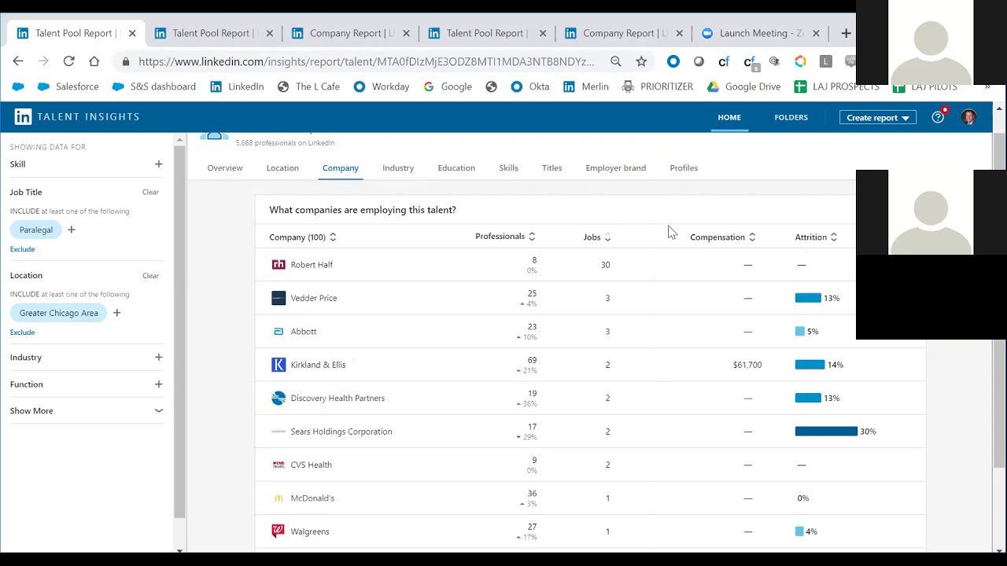1007x566 pixels.
Task: Open the Employer brand tab
Action: point(616,168)
